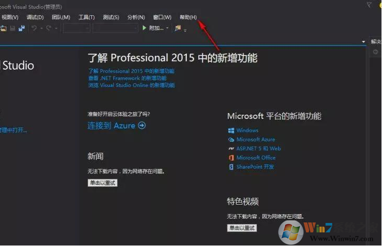Open the Windows platform link
382x246 pixels.
tap(247, 130)
